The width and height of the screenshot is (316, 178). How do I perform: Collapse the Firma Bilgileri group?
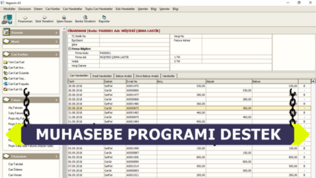(x=70, y=49)
